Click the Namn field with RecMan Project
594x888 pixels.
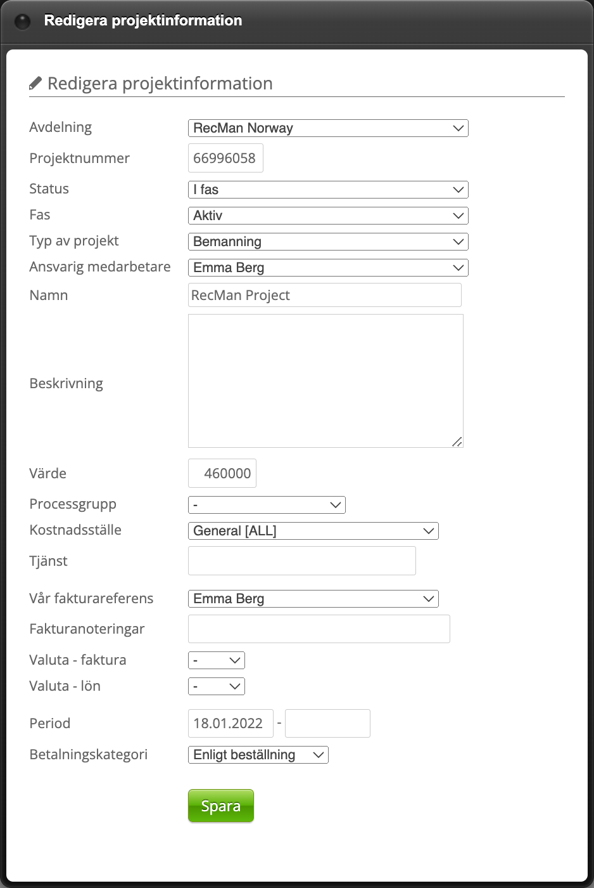pos(324,295)
